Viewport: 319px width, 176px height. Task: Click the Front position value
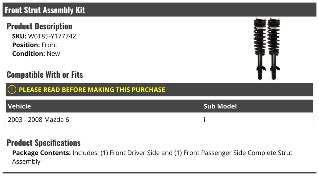pos(49,45)
